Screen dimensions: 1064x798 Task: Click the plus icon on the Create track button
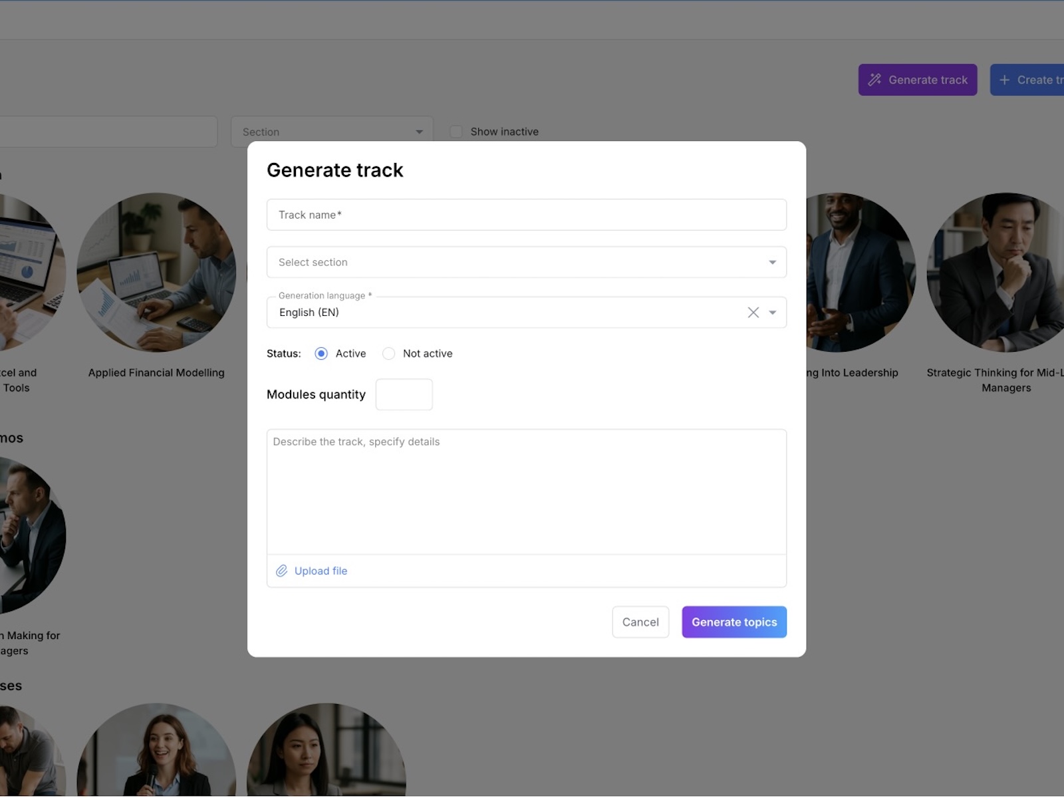[x=1004, y=79]
